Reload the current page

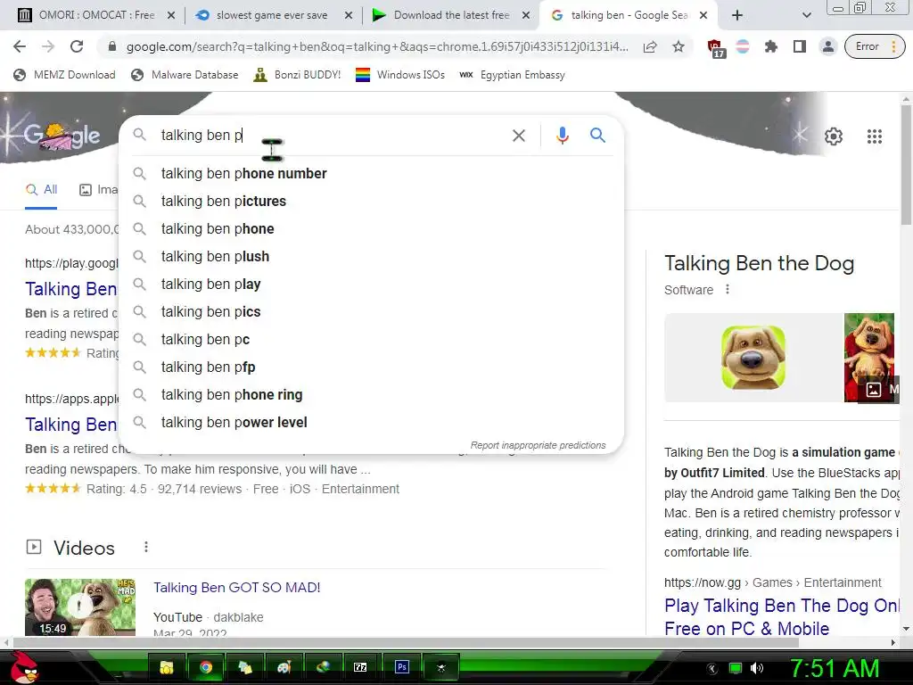pos(77,46)
